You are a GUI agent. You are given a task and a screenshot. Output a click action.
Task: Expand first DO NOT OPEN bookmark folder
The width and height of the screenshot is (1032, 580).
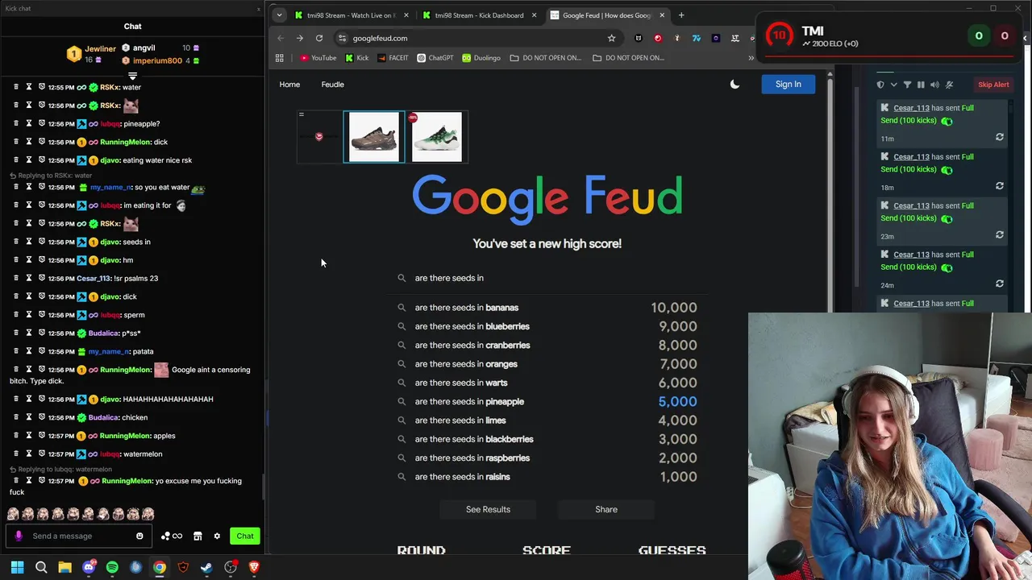[x=545, y=58]
